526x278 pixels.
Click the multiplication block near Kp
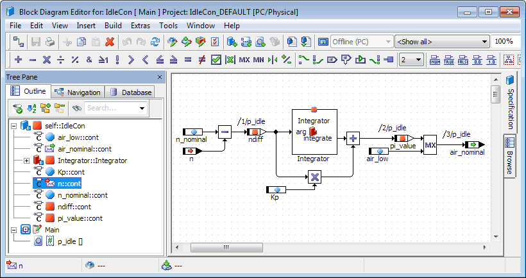tap(315, 177)
